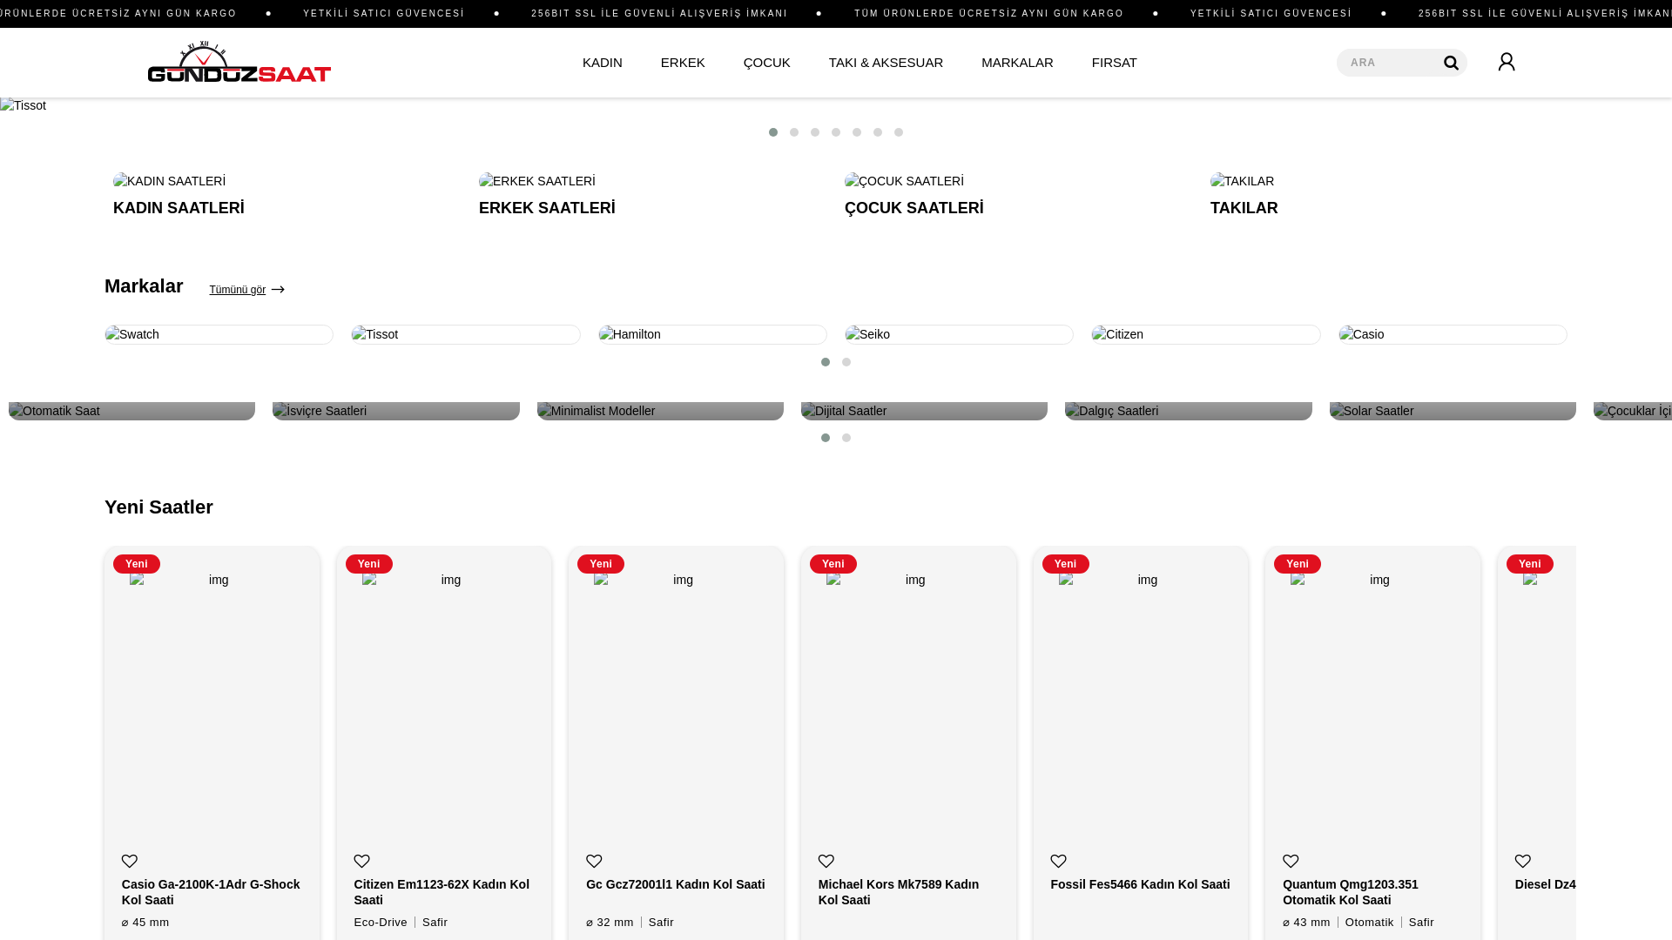Viewport: 1672px width, 940px height.
Task: Select the Seiko brand tile
Action: 959,335
